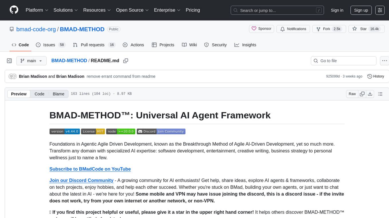Expand the Platform menu
The image size is (389, 218).
click(37, 10)
